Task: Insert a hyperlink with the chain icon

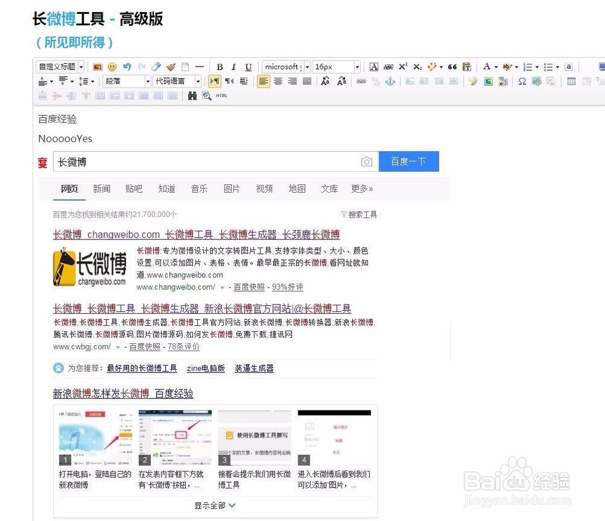Action: (361, 81)
